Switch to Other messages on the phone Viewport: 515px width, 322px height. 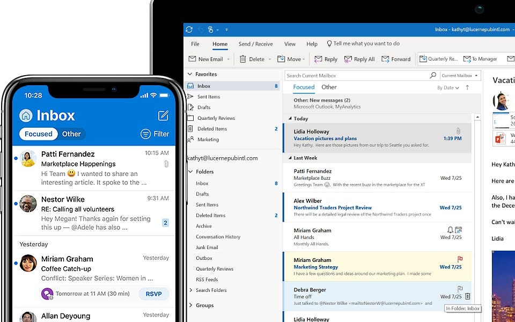pyautogui.click(x=71, y=134)
